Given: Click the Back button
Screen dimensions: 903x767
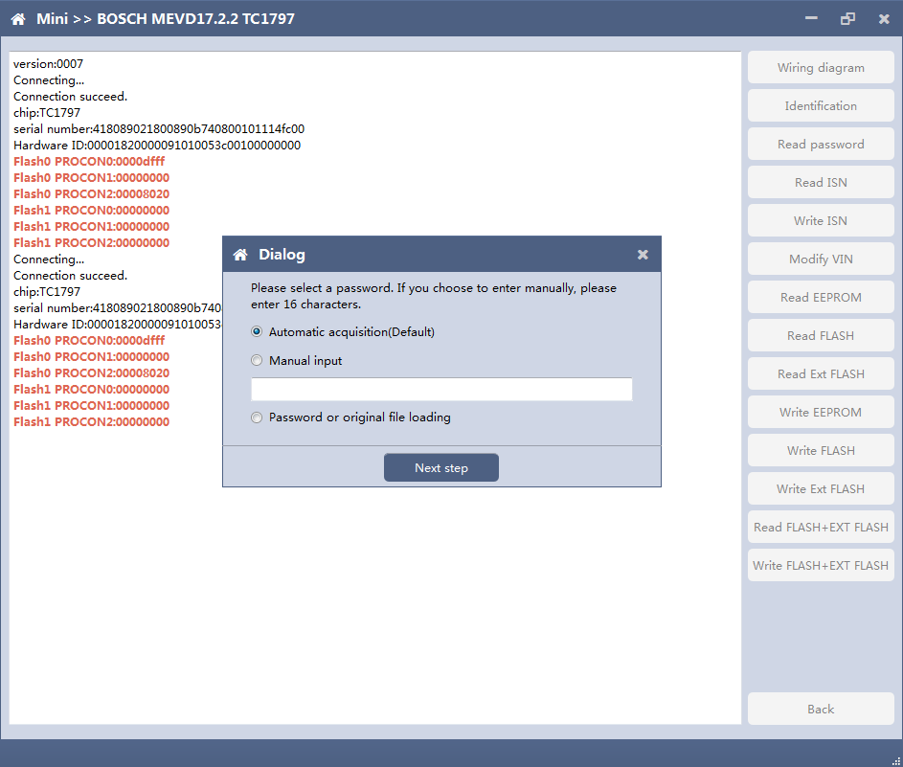Looking at the screenshot, I should pyautogui.click(x=821, y=709).
